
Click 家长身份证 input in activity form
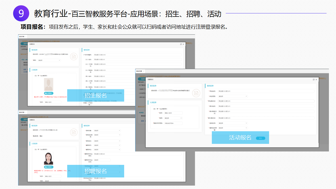[266, 118]
